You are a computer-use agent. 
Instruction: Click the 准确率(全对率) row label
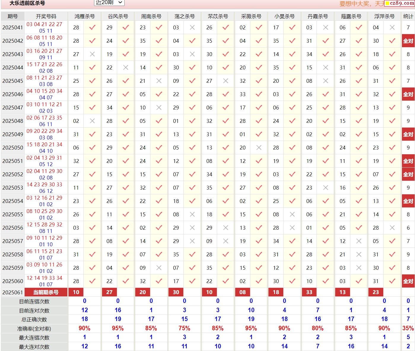coord(34,329)
